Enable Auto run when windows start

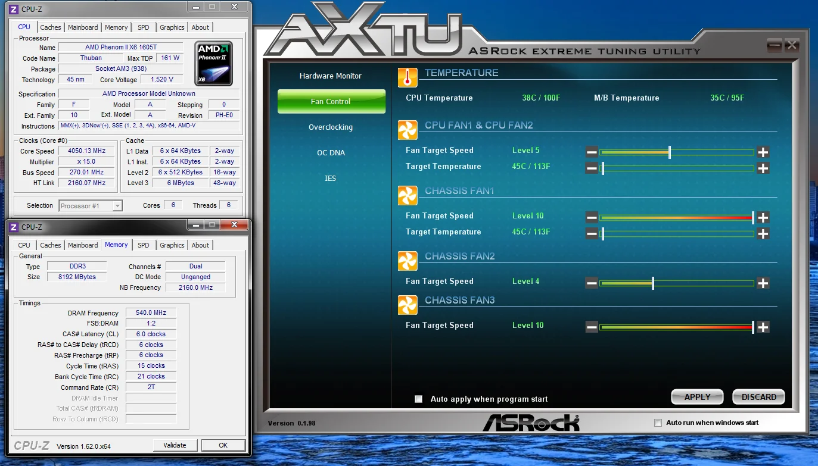click(658, 423)
